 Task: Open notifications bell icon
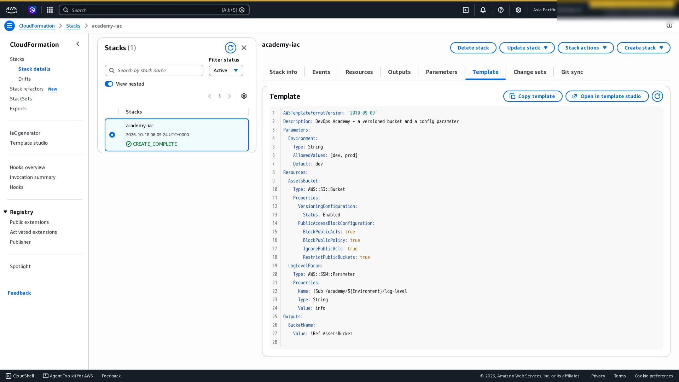(x=483, y=10)
